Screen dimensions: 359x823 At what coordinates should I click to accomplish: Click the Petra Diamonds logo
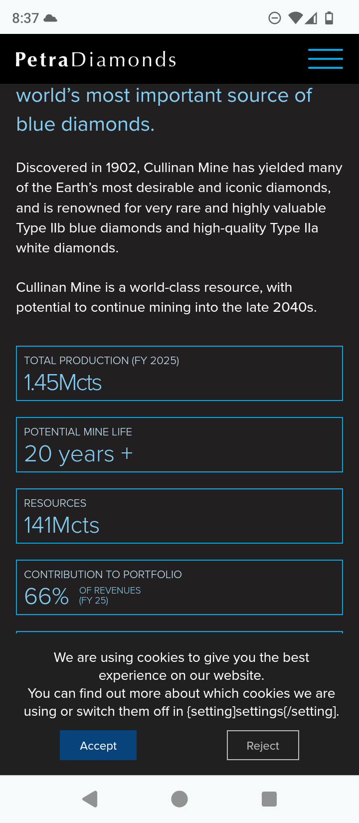click(96, 59)
